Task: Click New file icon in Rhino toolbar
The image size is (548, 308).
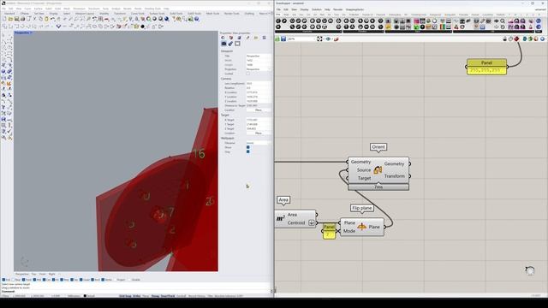Action: coord(4,19)
